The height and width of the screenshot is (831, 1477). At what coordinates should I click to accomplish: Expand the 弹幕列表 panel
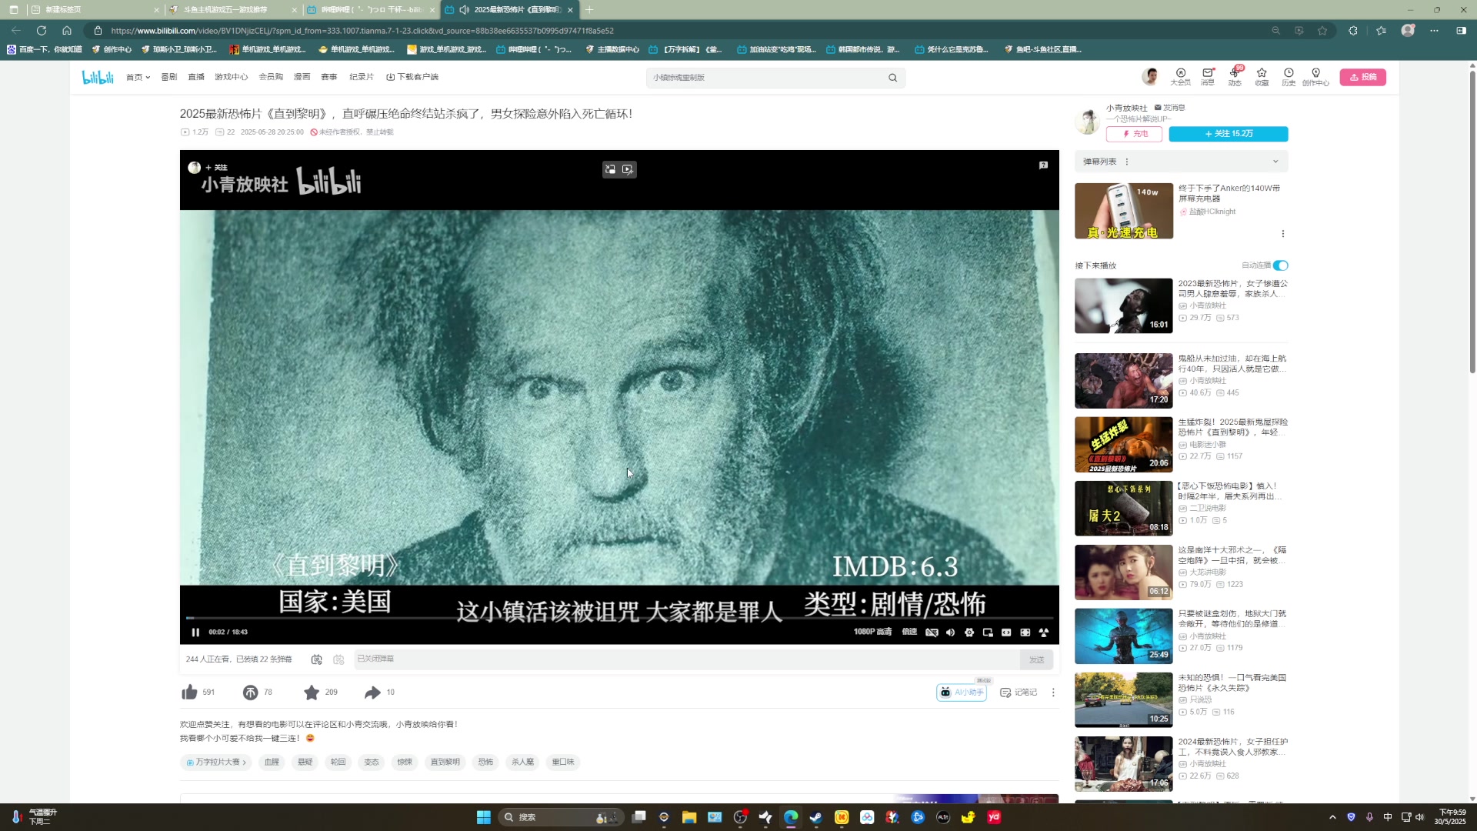[x=1275, y=162]
